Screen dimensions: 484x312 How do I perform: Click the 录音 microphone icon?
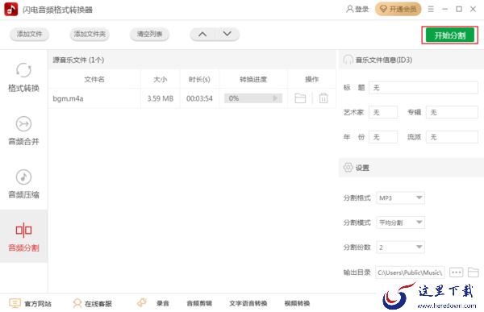point(142,302)
